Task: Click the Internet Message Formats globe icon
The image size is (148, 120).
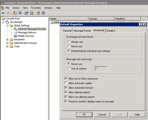Action: [x=15, y=29]
